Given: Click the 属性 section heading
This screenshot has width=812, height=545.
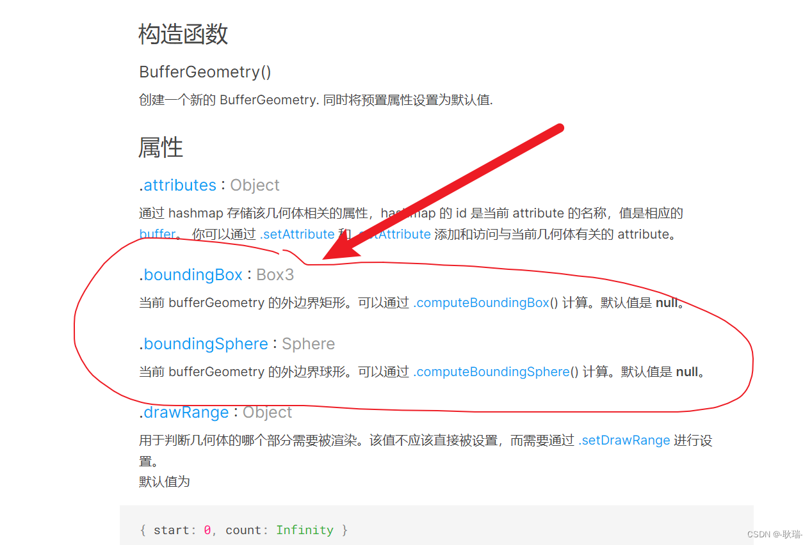Looking at the screenshot, I should pyautogui.click(x=161, y=148).
